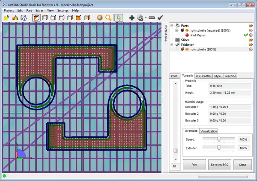
Task: Click the Print button
Action: coord(194,164)
